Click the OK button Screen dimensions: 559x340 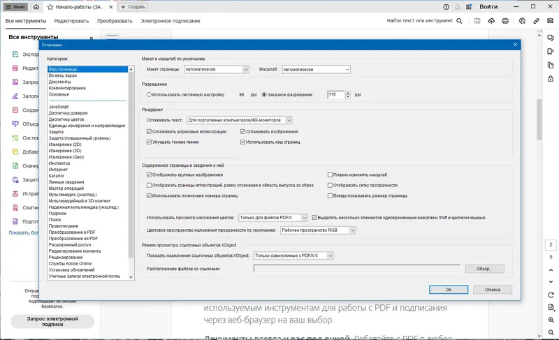coord(449,290)
